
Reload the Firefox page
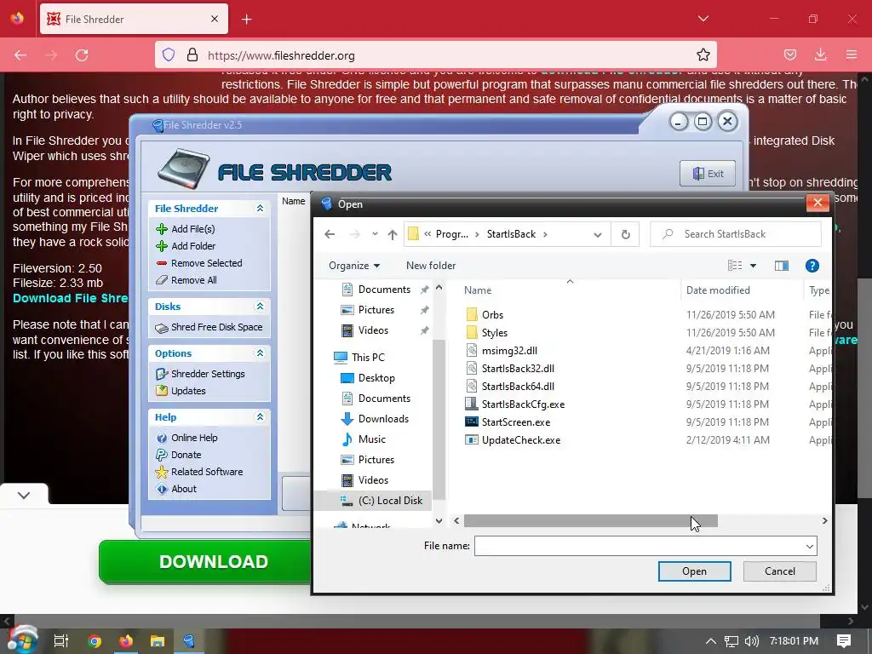point(83,55)
